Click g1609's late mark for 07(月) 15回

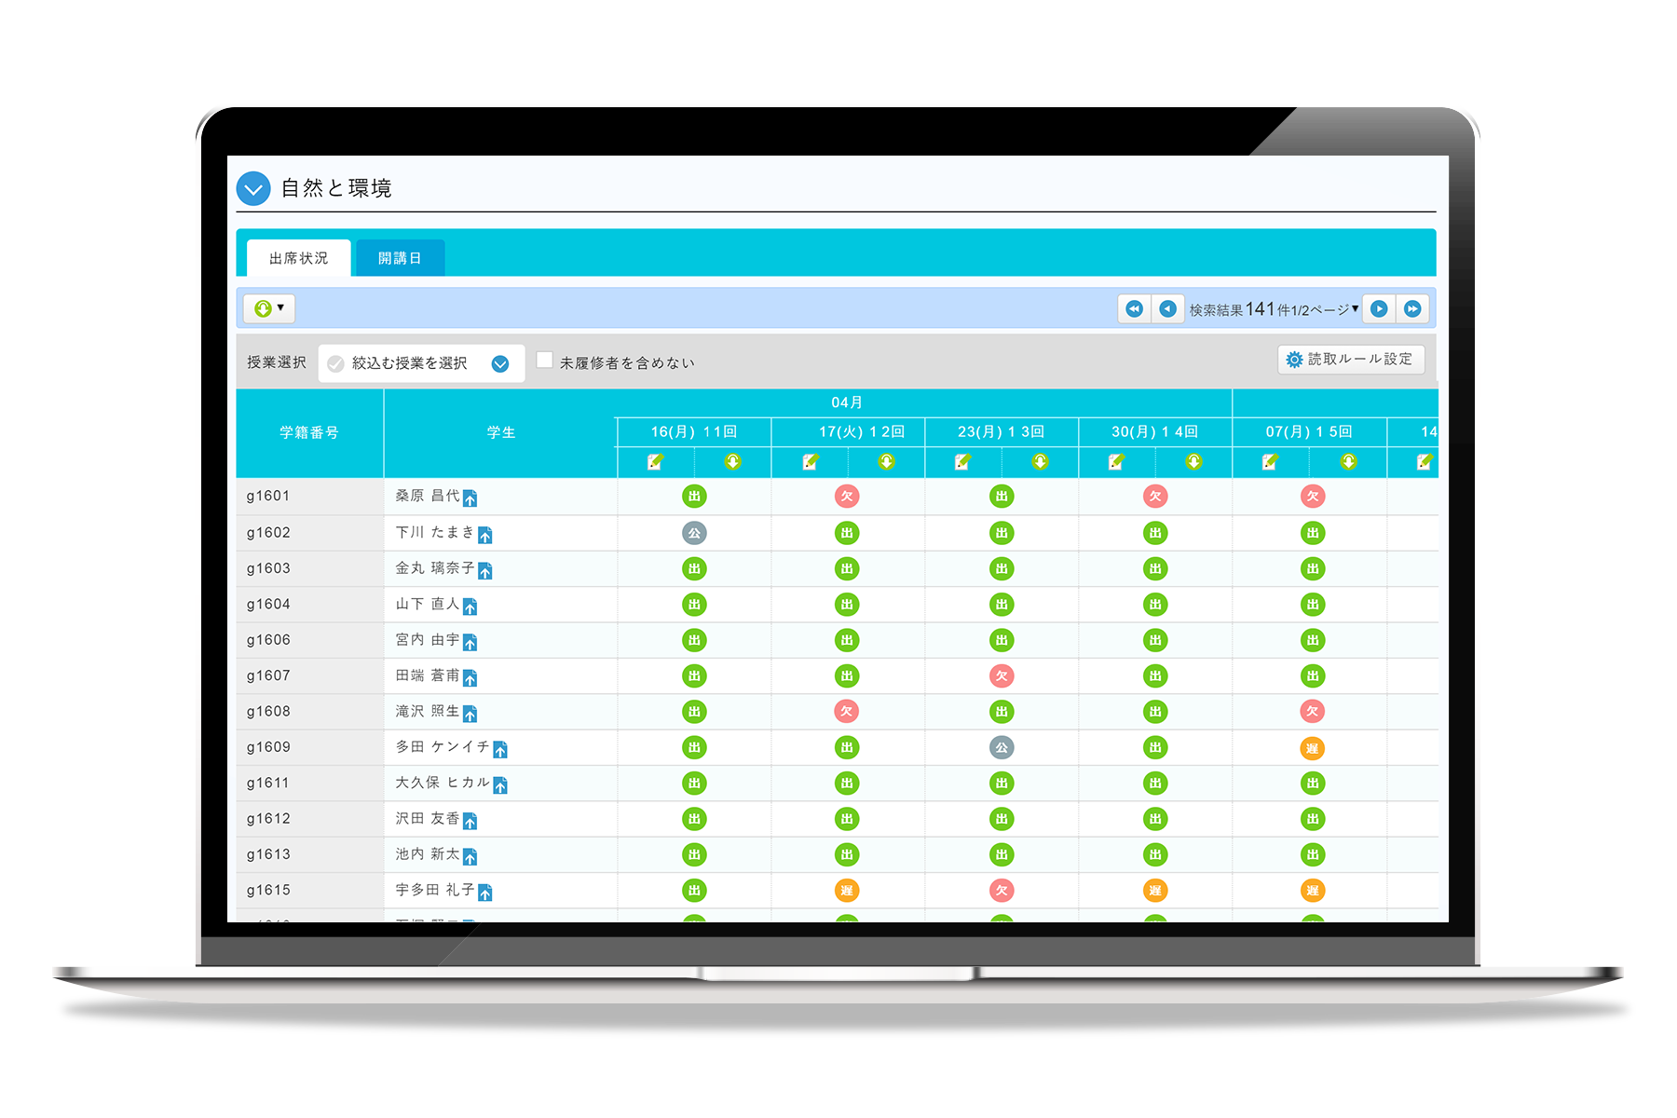point(1312,748)
